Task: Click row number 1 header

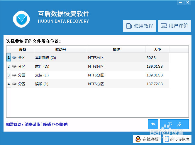Action: (x=9, y=57)
